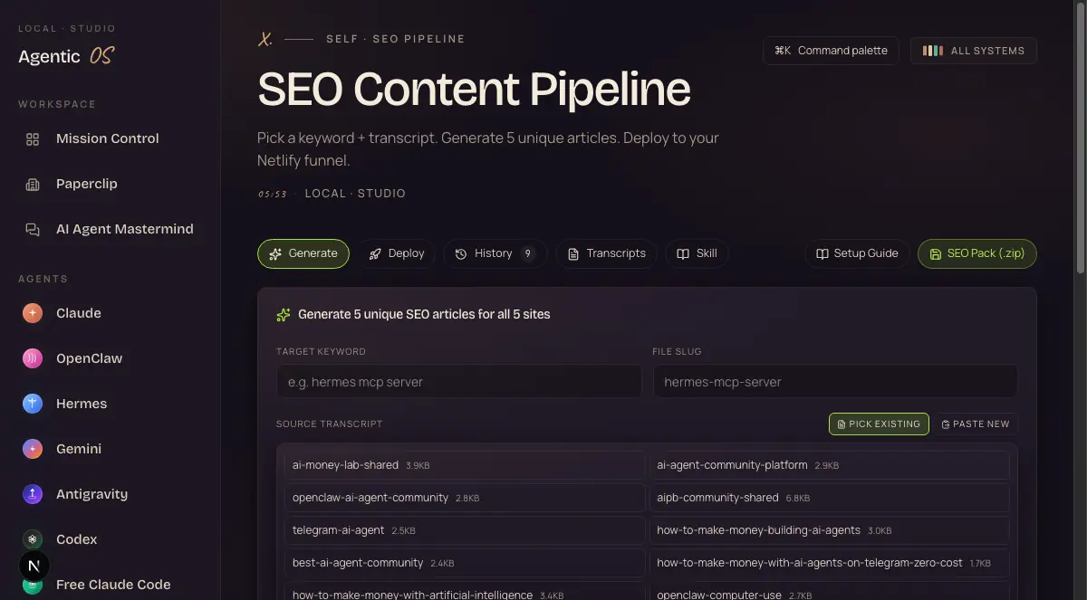The width and height of the screenshot is (1087, 600).
Task: Click sparkle icon beside Generate heading
Action: tap(284, 314)
